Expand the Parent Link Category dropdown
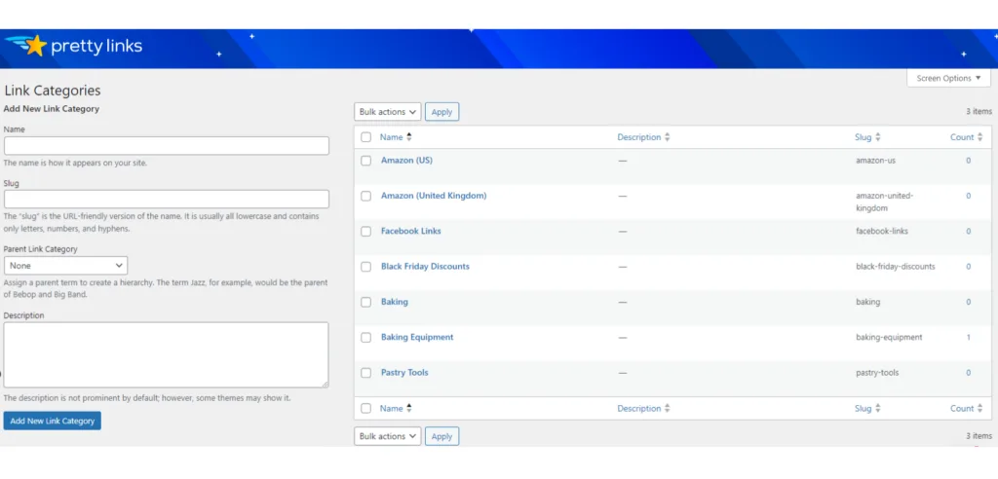The image size is (998, 479). [x=65, y=265]
